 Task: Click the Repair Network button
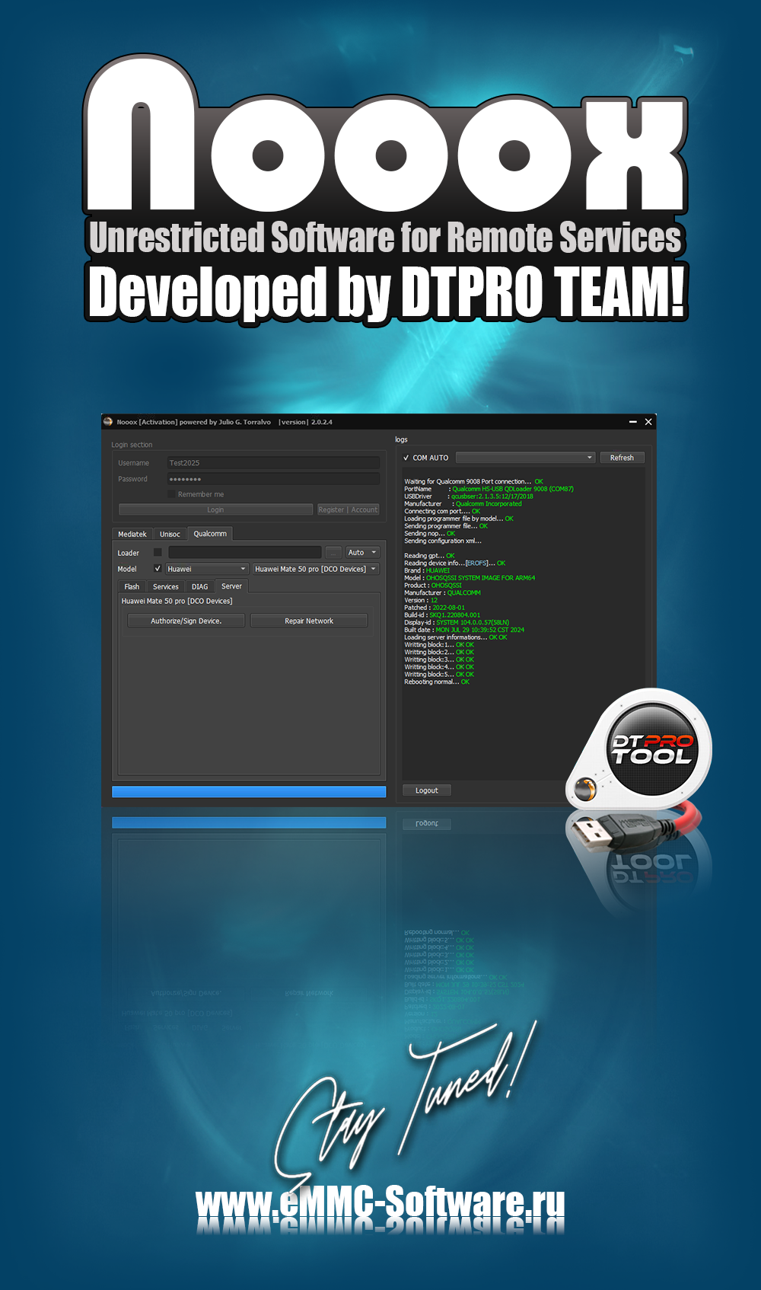click(x=309, y=621)
